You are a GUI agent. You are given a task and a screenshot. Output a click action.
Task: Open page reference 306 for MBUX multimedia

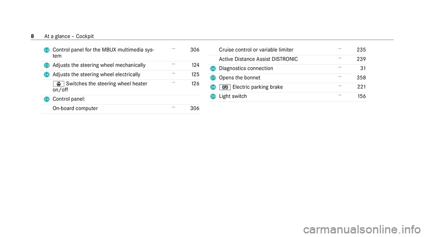coord(195,50)
